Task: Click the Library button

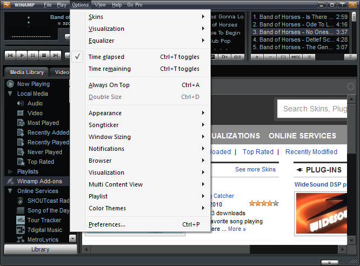Action: (x=41, y=249)
